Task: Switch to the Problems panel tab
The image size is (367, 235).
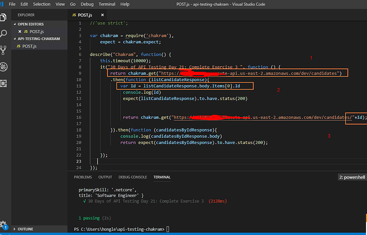Action: point(82,176)
